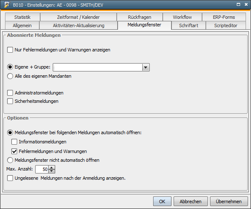Switch to the Statistik tab
The width and height of the screenshot is (251, 209).
coord(23,17)
